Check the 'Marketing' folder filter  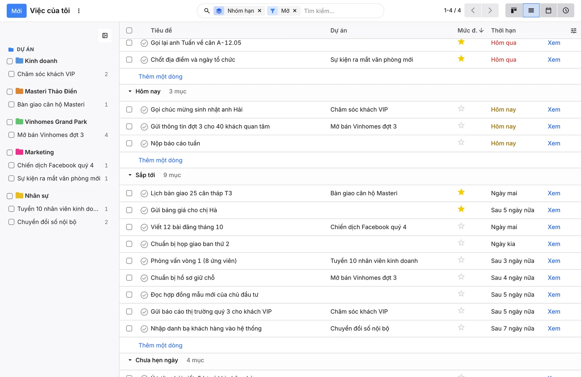(10, 152)
